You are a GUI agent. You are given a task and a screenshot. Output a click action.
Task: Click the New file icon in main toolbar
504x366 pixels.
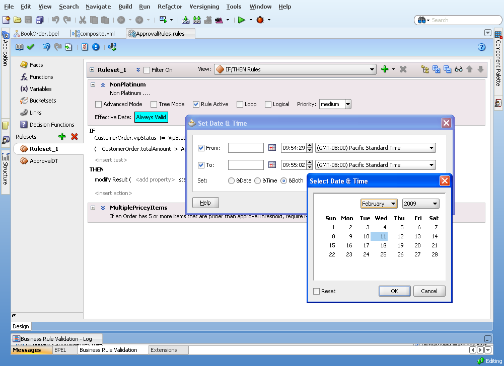pos(6,20)
